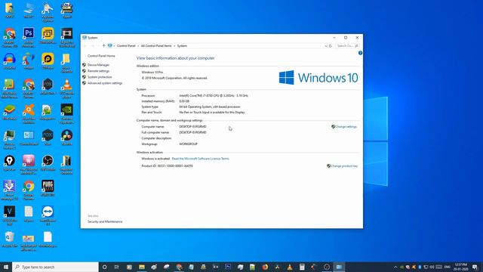Select the Recycle Bin desktop icon

pyautogui.click(x=10, y=240)
